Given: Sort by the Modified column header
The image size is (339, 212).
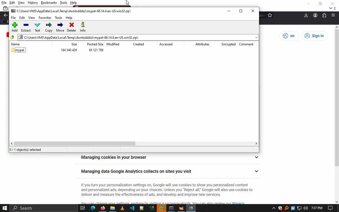Looking at the screenshot, I should tap(118, 44).
